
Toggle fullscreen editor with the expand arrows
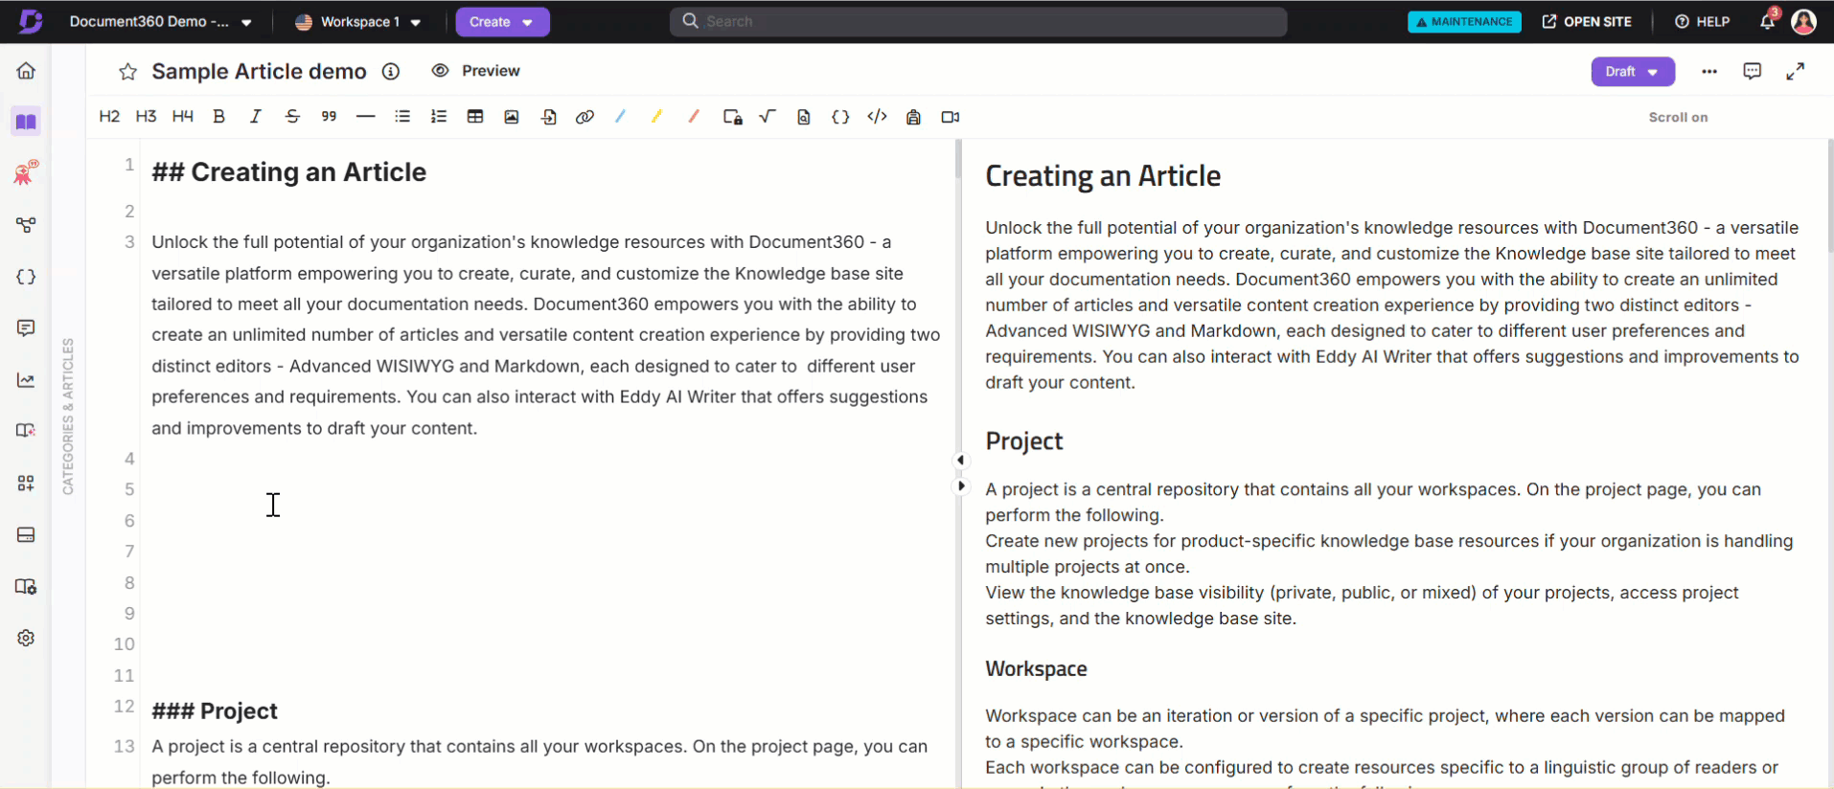coord(1795,71)
